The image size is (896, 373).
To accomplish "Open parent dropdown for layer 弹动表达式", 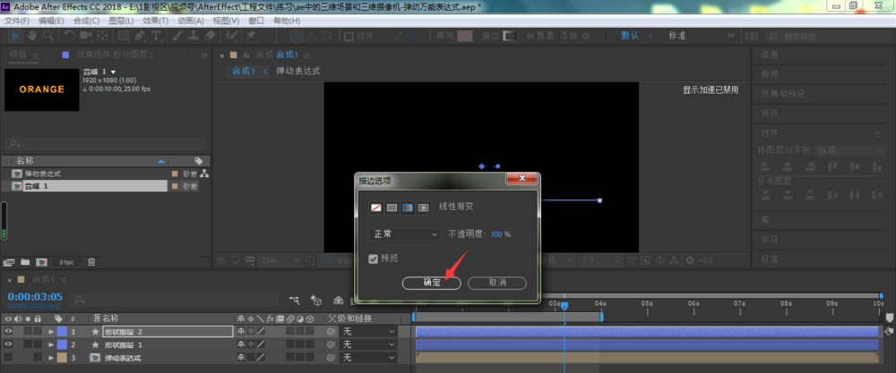I will [368, 358].
